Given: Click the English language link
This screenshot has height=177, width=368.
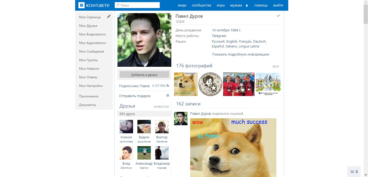Looking at the screenshot, I should [x=232, y=41].
